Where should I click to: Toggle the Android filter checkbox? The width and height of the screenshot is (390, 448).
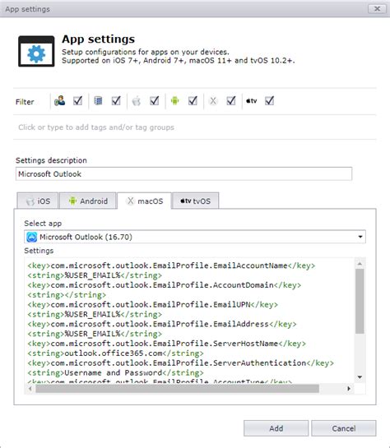[193, 100]
